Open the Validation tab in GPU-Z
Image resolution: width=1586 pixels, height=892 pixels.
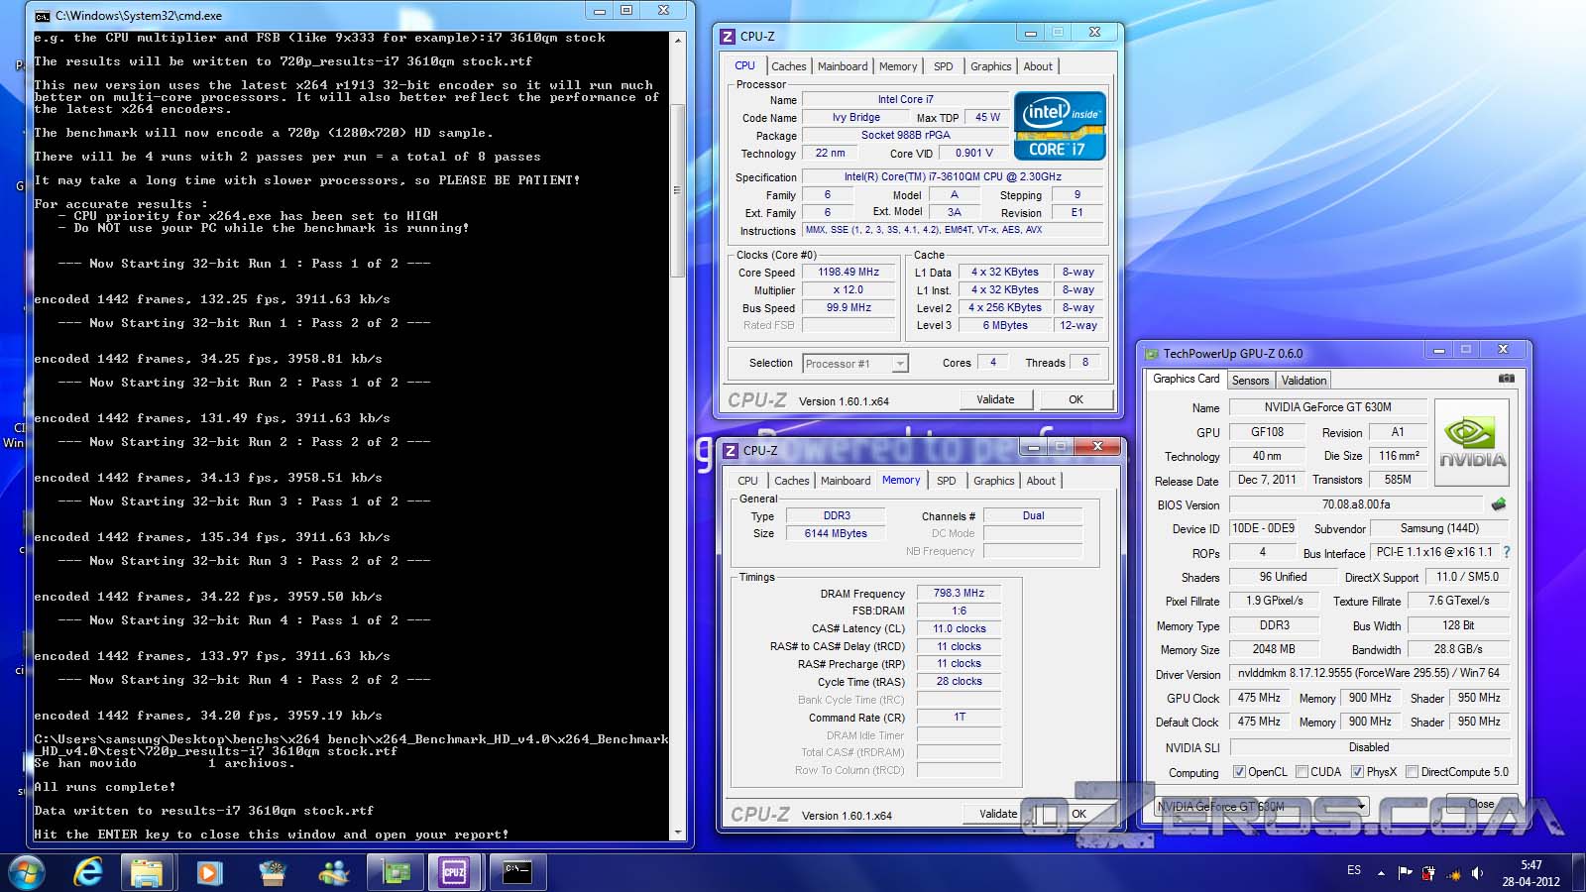click(1303, 381)
